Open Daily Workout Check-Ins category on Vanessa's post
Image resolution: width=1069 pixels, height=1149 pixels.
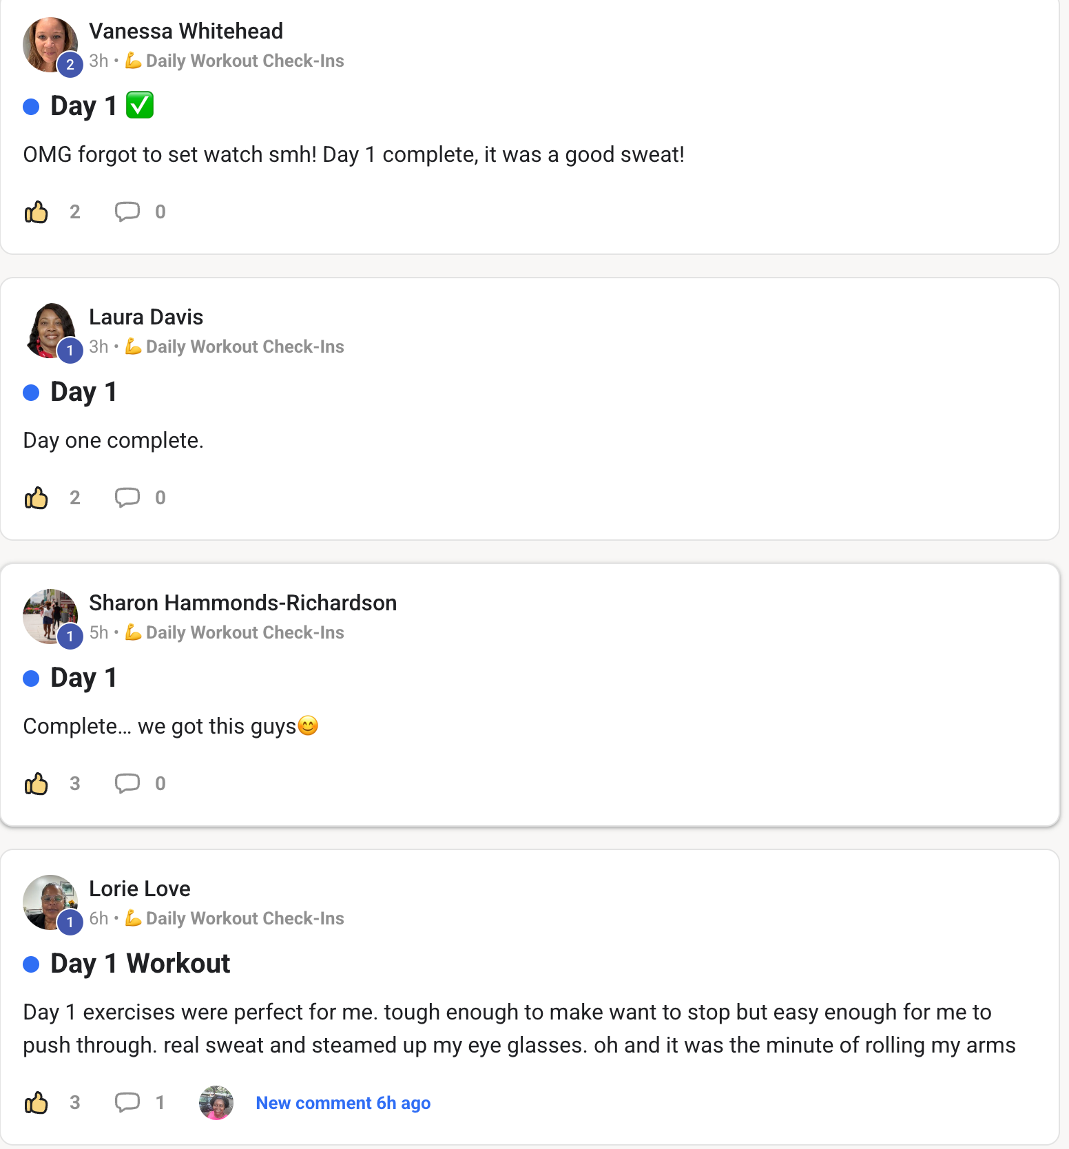point(245,61)
